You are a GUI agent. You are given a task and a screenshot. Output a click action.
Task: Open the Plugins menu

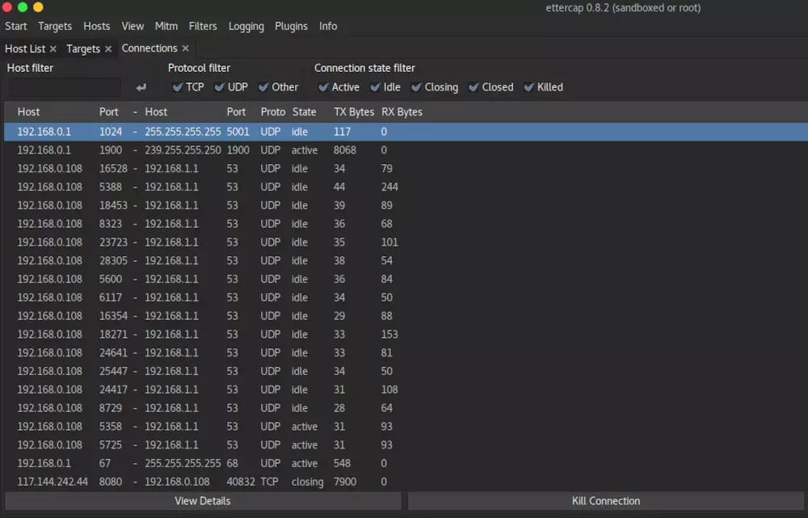[291, 27]
